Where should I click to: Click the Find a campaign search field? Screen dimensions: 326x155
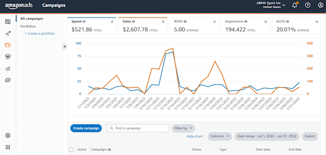(138, 128)
